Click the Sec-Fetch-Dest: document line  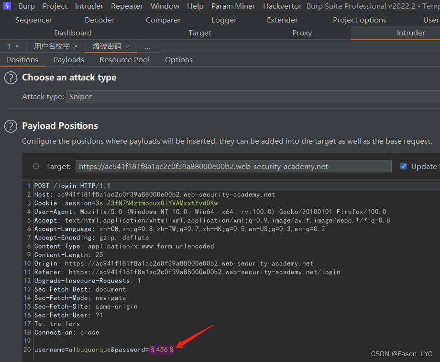tap(80, 289)
